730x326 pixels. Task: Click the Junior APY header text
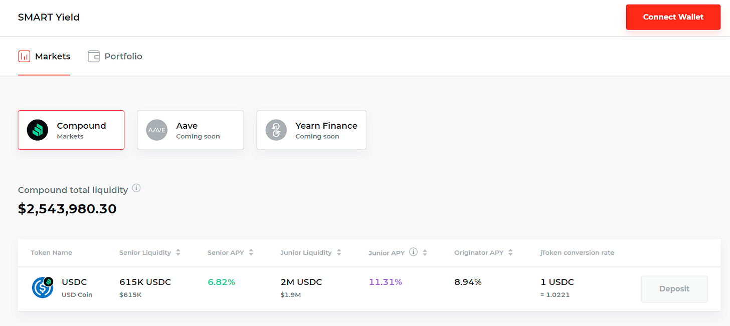pos(387,253)
